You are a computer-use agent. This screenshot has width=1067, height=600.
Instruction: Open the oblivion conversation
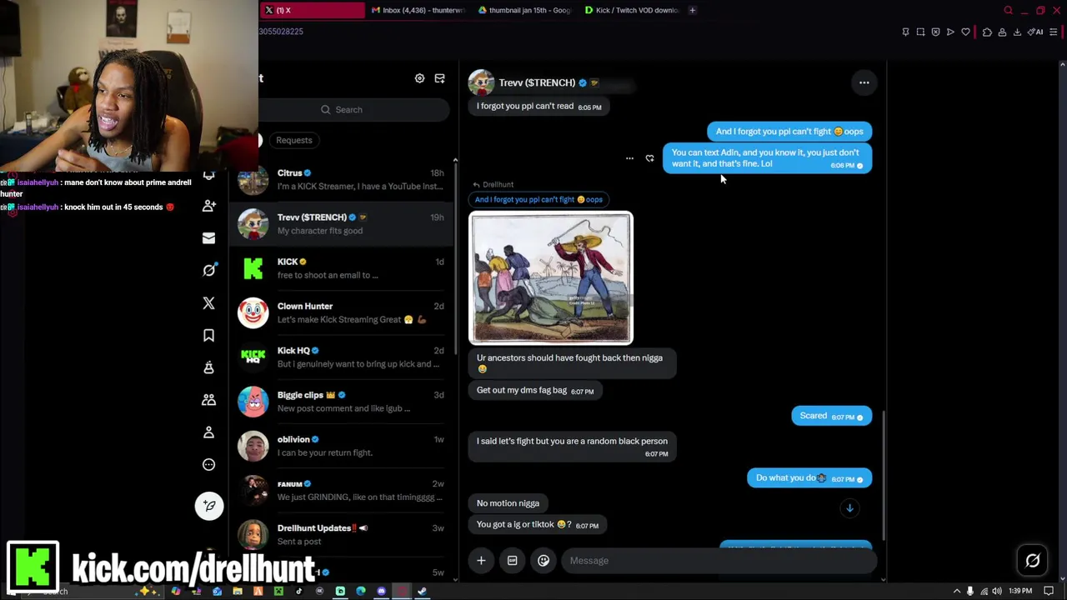click(x=343, y=446)
